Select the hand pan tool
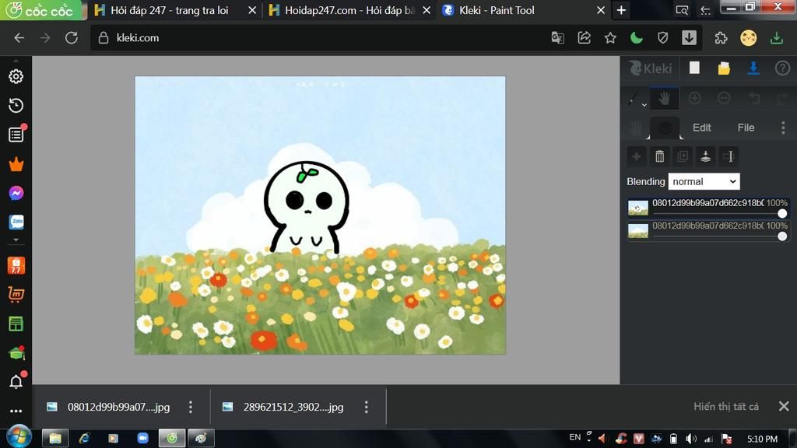The width and height of the screenshot is (797, 448). coord(665,99)
